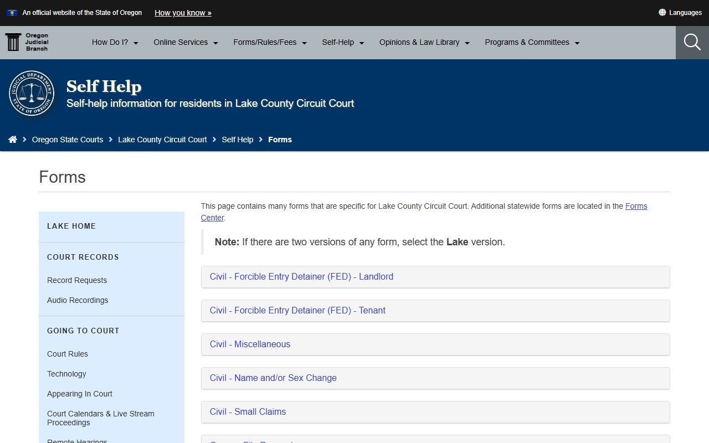
Task: Open Court Rules in sidebar
Action: 68,354
